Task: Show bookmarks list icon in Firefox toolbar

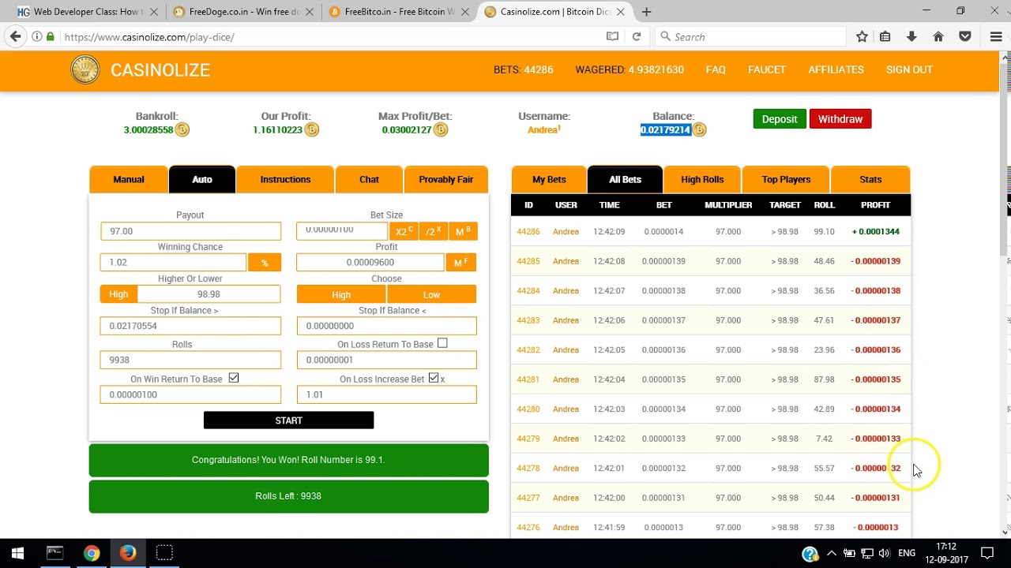Action: tap(885, 37)
